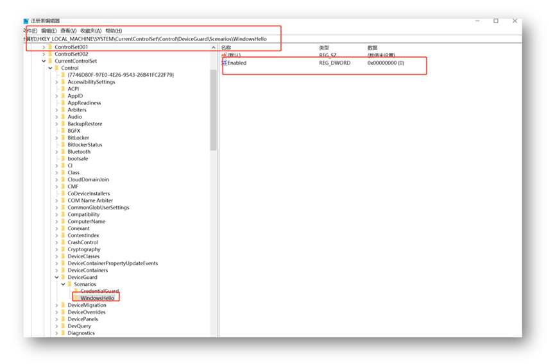Screen dimensions: 555x364
Task: Select the COM Name Arbiter key
Action: tap(90, 201)
